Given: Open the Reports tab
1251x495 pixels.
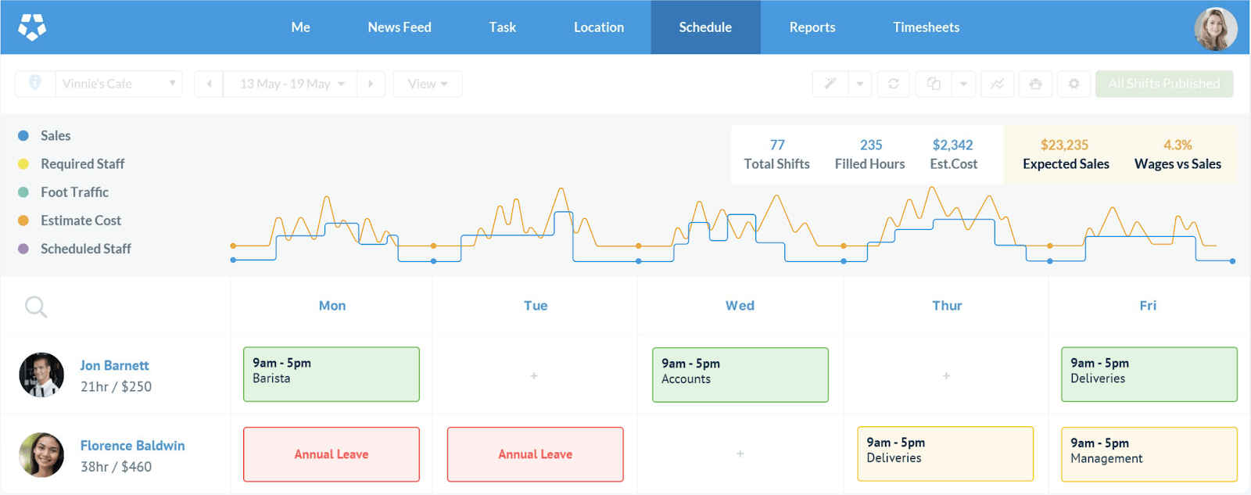Looking at the screenshot, I should (812, 27).
